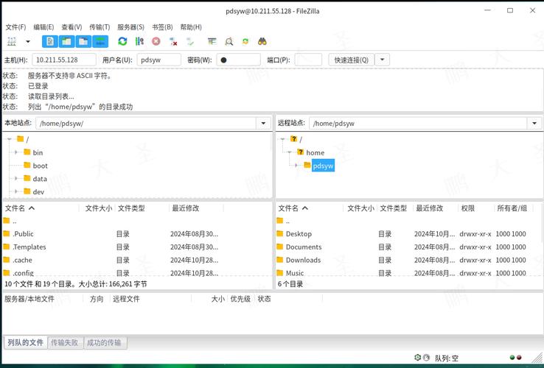Image resolution: width=544 pixels, height=368 pixels.
Task: Switch to the 列队的文件 tab
Action: [25, 343]
